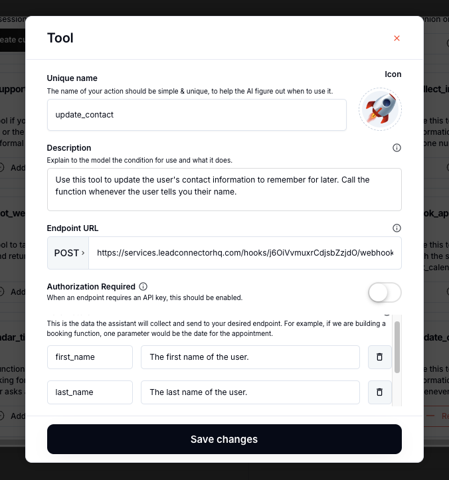Enable the Authorization Required switch
449x480 pixels.
385,292
